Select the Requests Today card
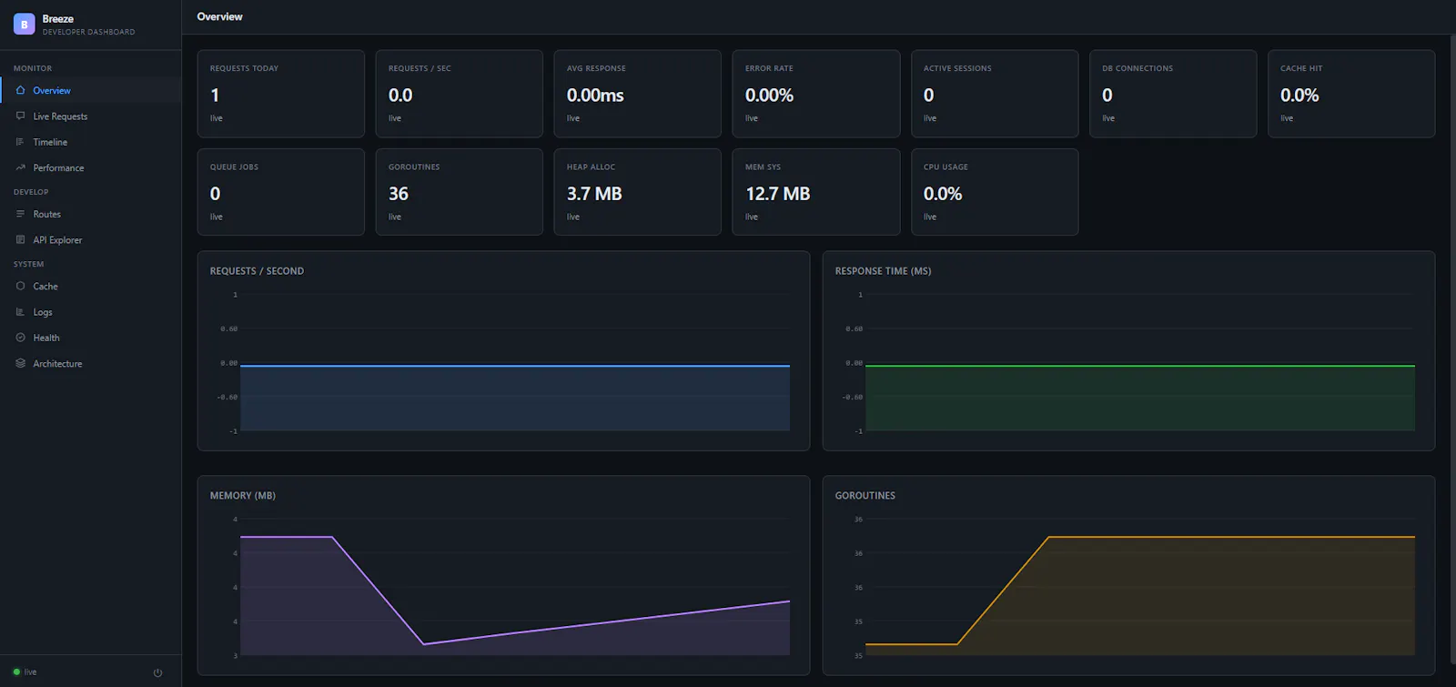Image resolution: width=1456 pixels, height=687 pixels. point(281,94)
